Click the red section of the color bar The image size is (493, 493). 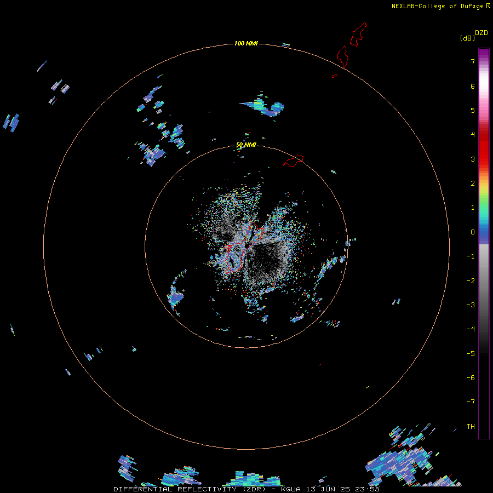pyautogui.click(x=484, y=146)
